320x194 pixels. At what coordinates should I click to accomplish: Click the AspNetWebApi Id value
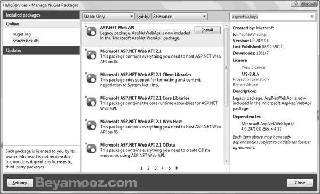click(x=253, y=34)
